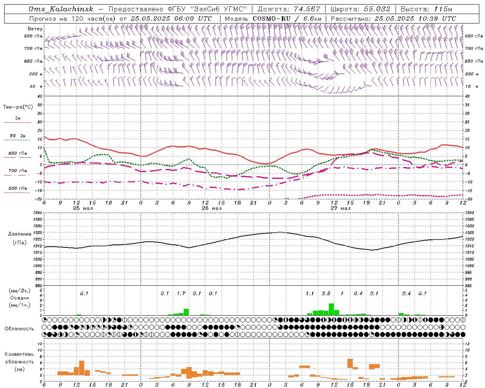Select the text "ЗапСиб УГМС" provider name
The image size is (485, 388).
click(219, 9)
